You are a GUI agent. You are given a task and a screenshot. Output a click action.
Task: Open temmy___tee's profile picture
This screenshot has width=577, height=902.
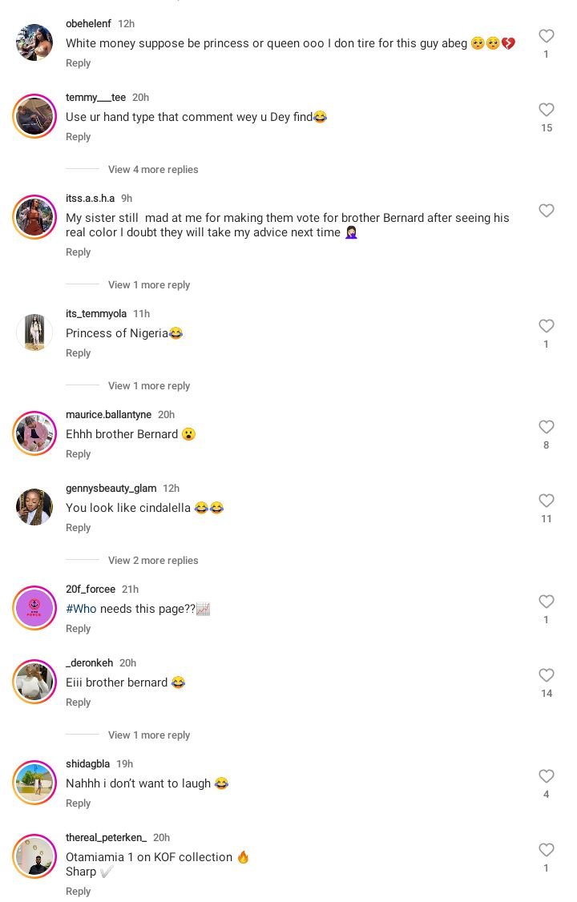coord(34,116)
